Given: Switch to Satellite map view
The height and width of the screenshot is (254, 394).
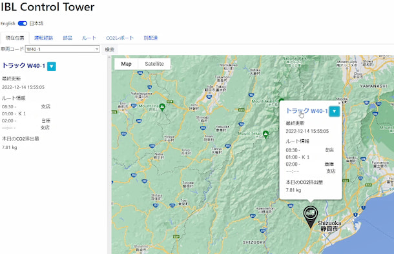Looking at the screenshot, I should tap(154, 64).
